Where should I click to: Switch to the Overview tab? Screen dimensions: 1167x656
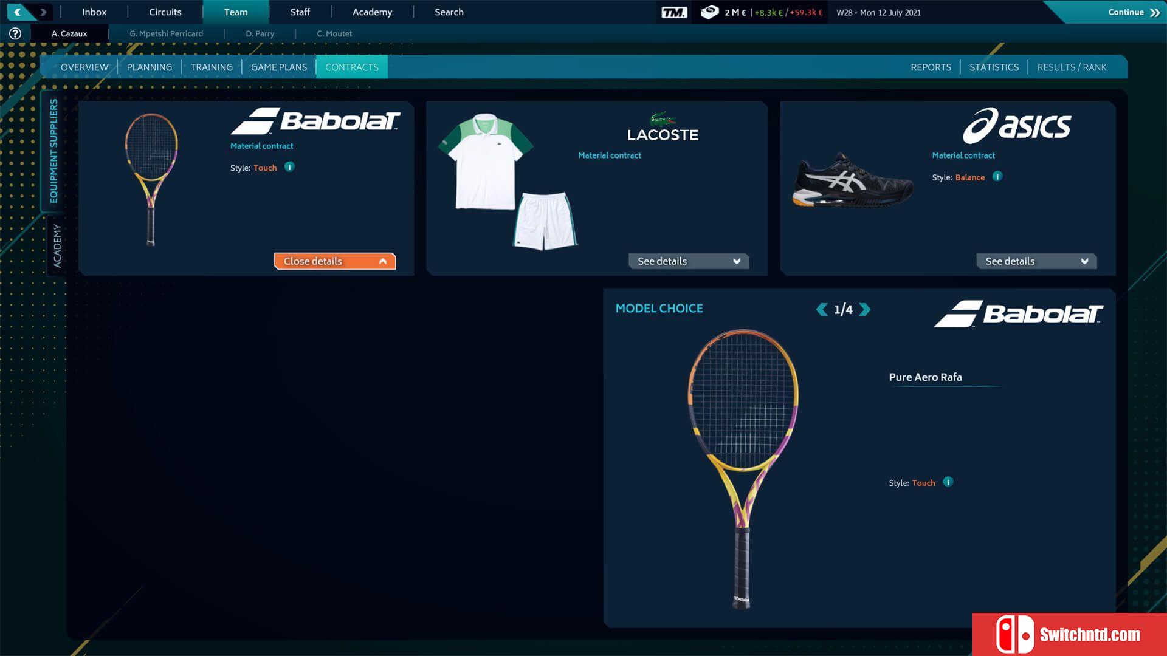[x=84, y=67]
